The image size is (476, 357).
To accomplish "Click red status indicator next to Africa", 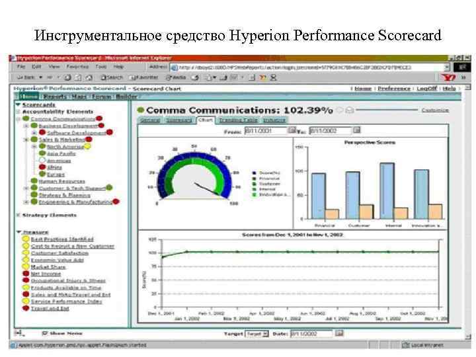I will point(42,167).
